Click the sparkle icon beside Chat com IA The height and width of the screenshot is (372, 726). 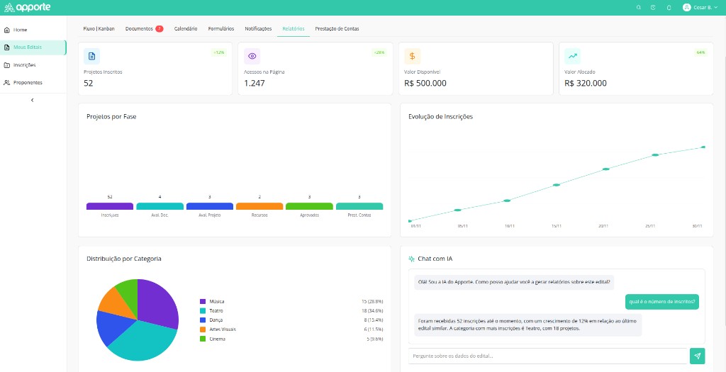click(412, 259)
